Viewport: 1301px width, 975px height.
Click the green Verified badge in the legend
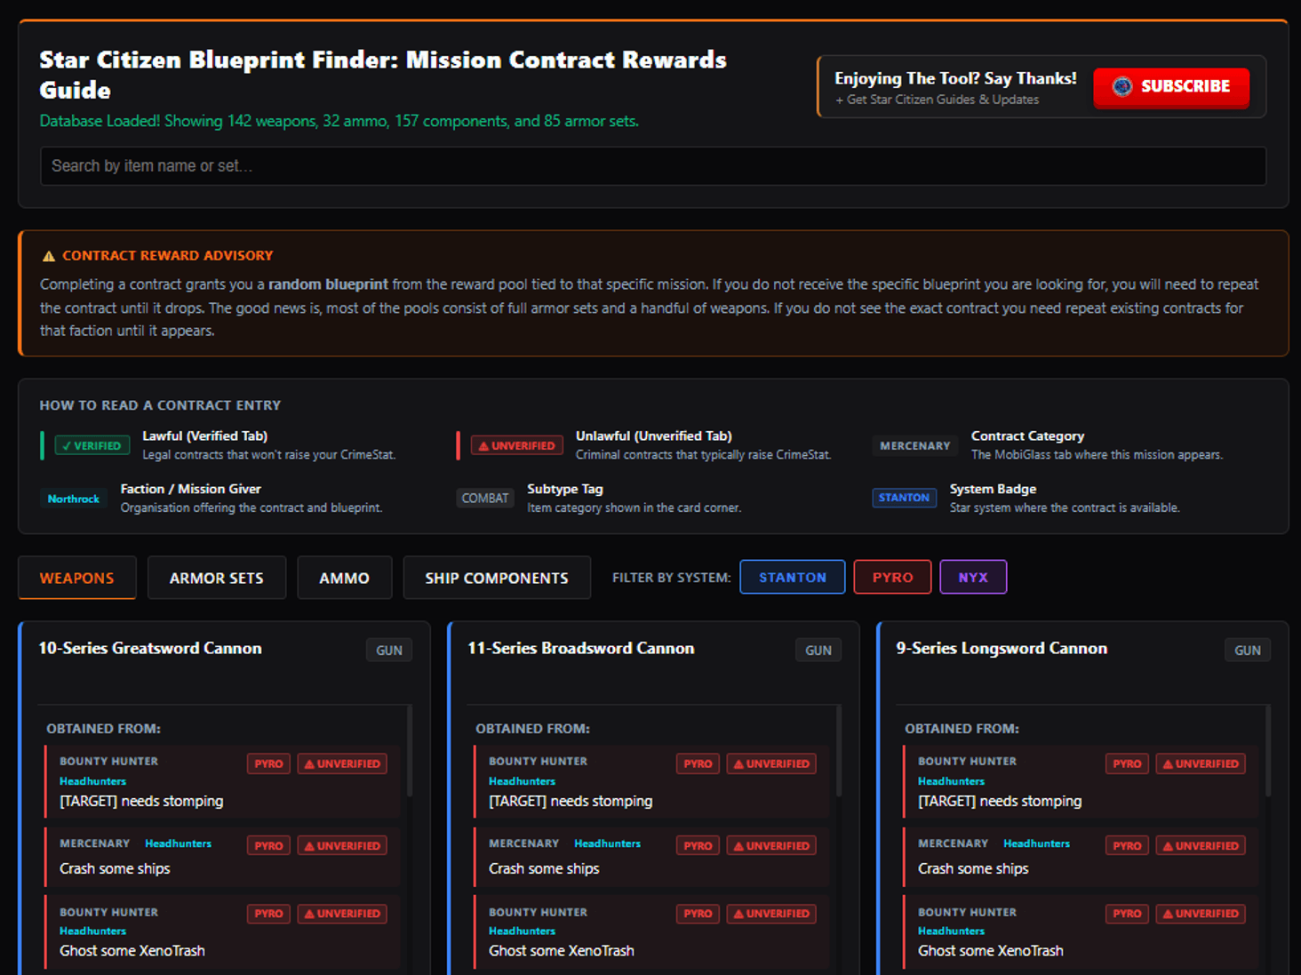pyautogui.click(x=92, y=445)
